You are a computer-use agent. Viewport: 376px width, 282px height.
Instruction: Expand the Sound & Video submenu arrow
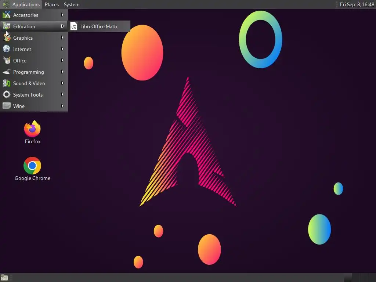pyautogui.click(x=62, y=83)
